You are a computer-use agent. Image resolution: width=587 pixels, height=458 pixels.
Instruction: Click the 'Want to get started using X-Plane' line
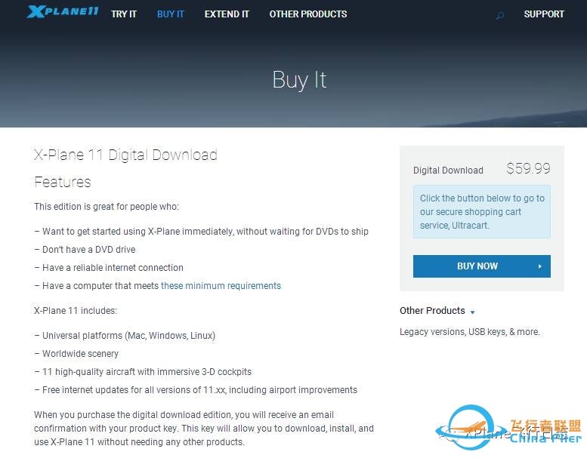tap(202, 232)
